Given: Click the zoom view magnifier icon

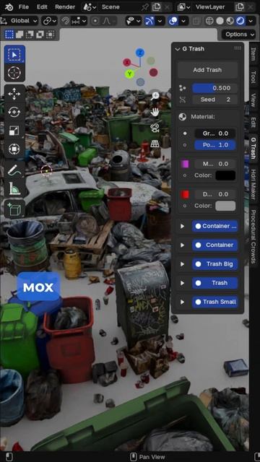Looking at the screenshot, I should (x=155, y=96).
